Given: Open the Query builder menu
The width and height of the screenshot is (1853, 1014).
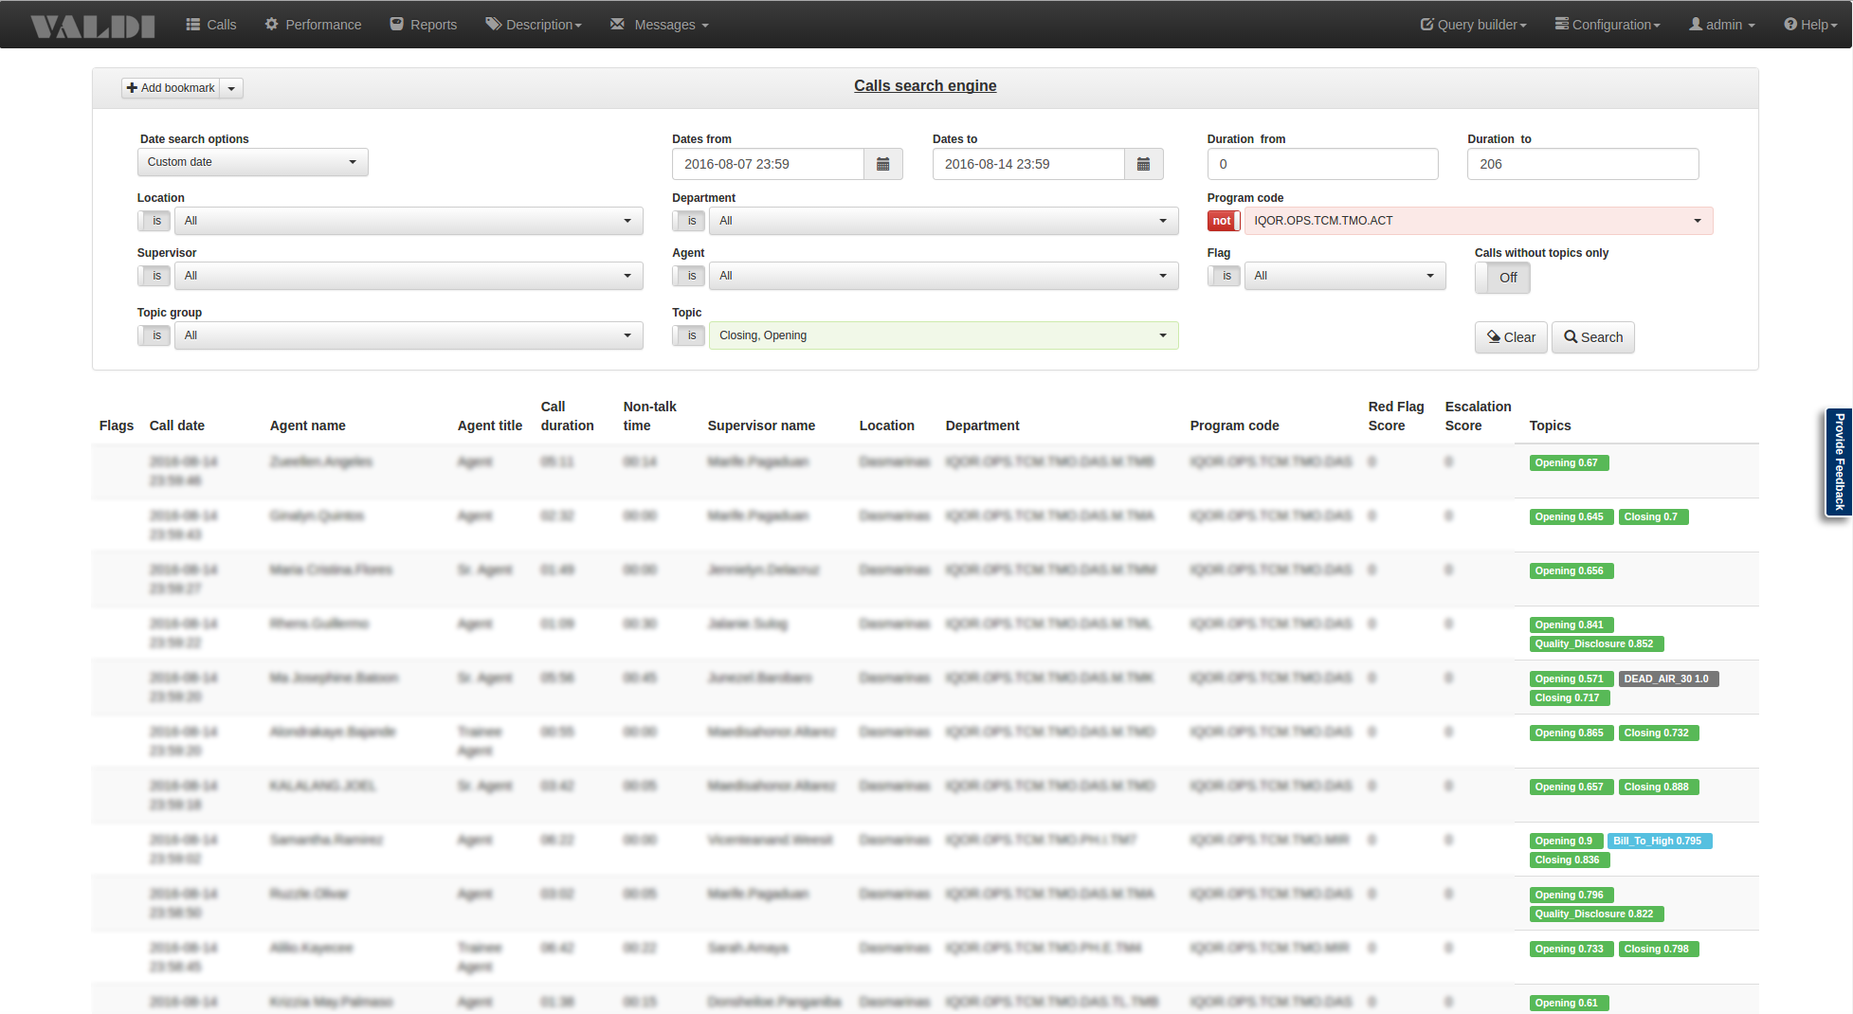Looking at the screenshot, I should coord(1473,25).
